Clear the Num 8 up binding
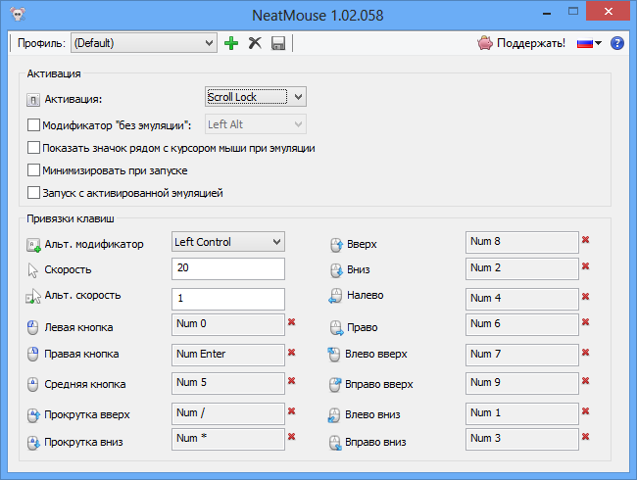 click(x=585, y=240)
